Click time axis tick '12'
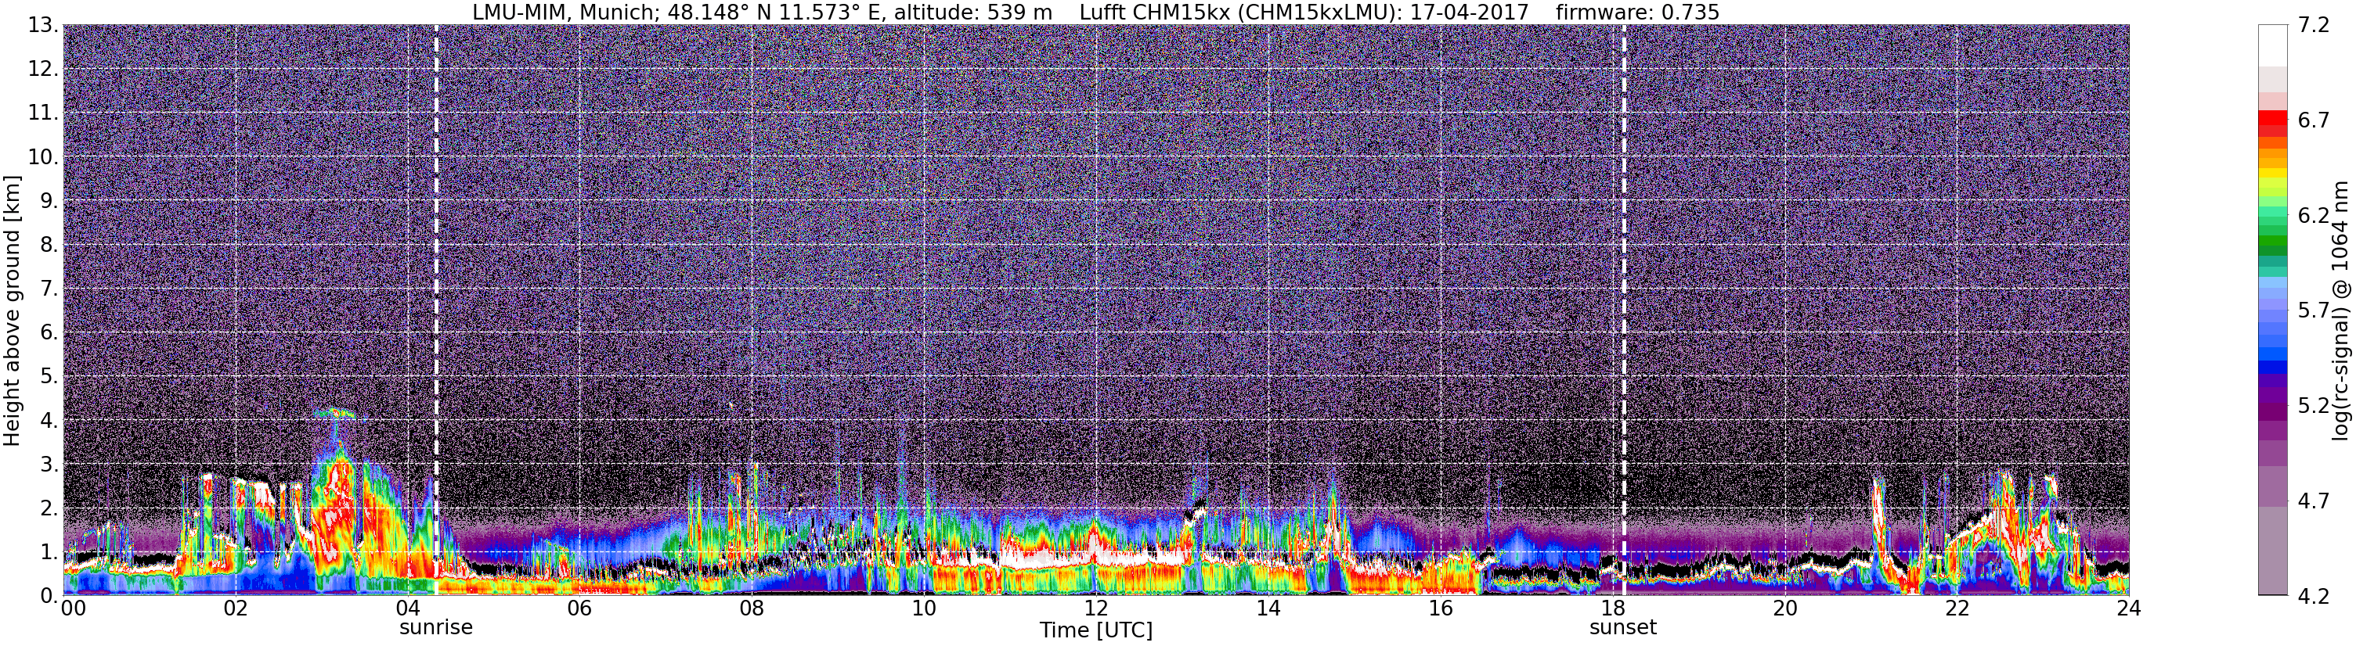The height and width of the screenshot is (646, 2356). click(1095, 608)
